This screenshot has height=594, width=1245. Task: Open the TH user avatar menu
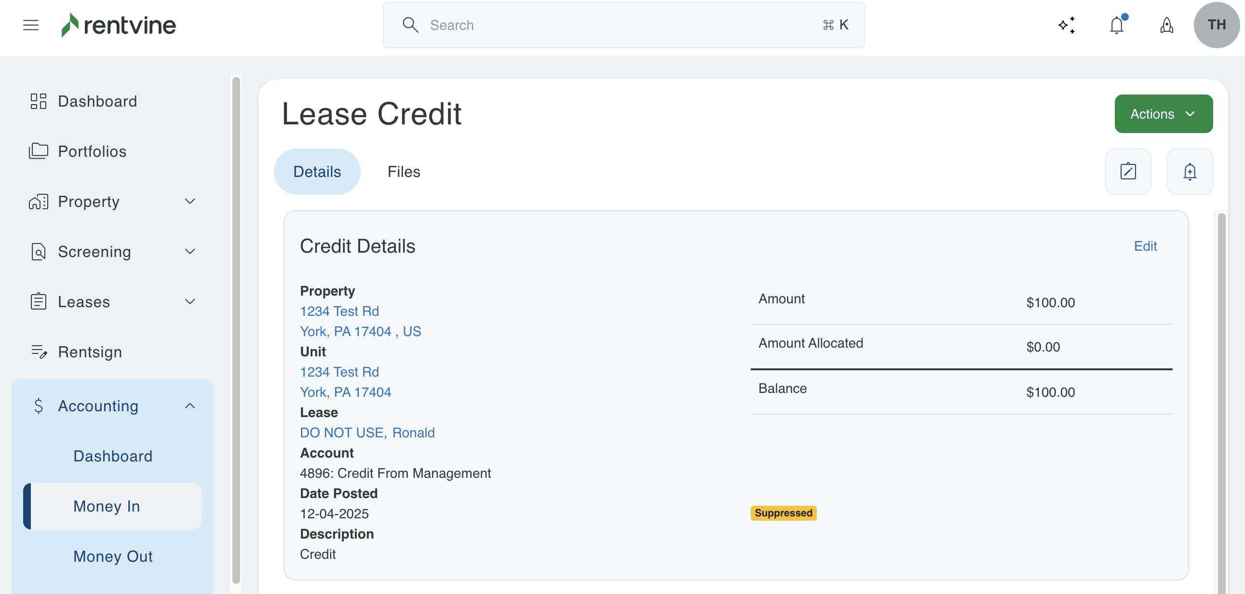pos(1216,25)
